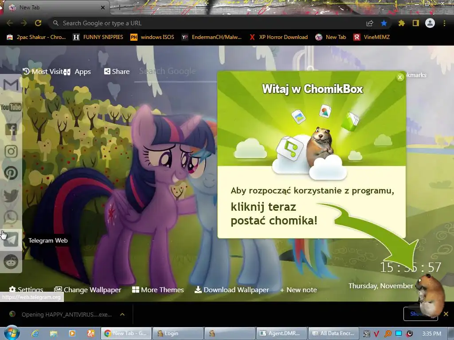454x340 pixels.
Task: Open the Chrome profile avatar
Action: click(x=430, y=23)
